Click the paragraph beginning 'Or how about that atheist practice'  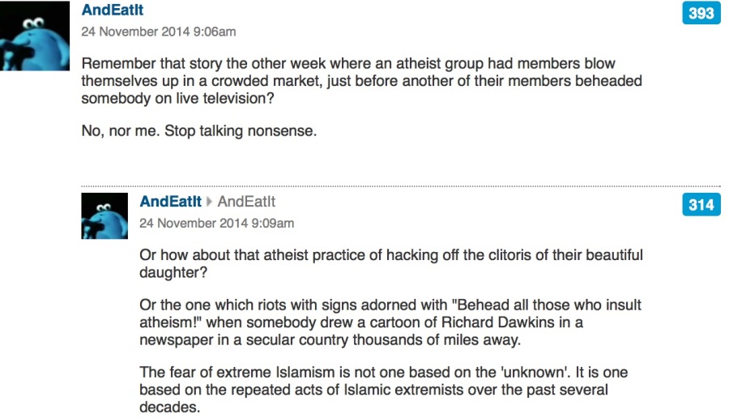click(x=391, y=263)
